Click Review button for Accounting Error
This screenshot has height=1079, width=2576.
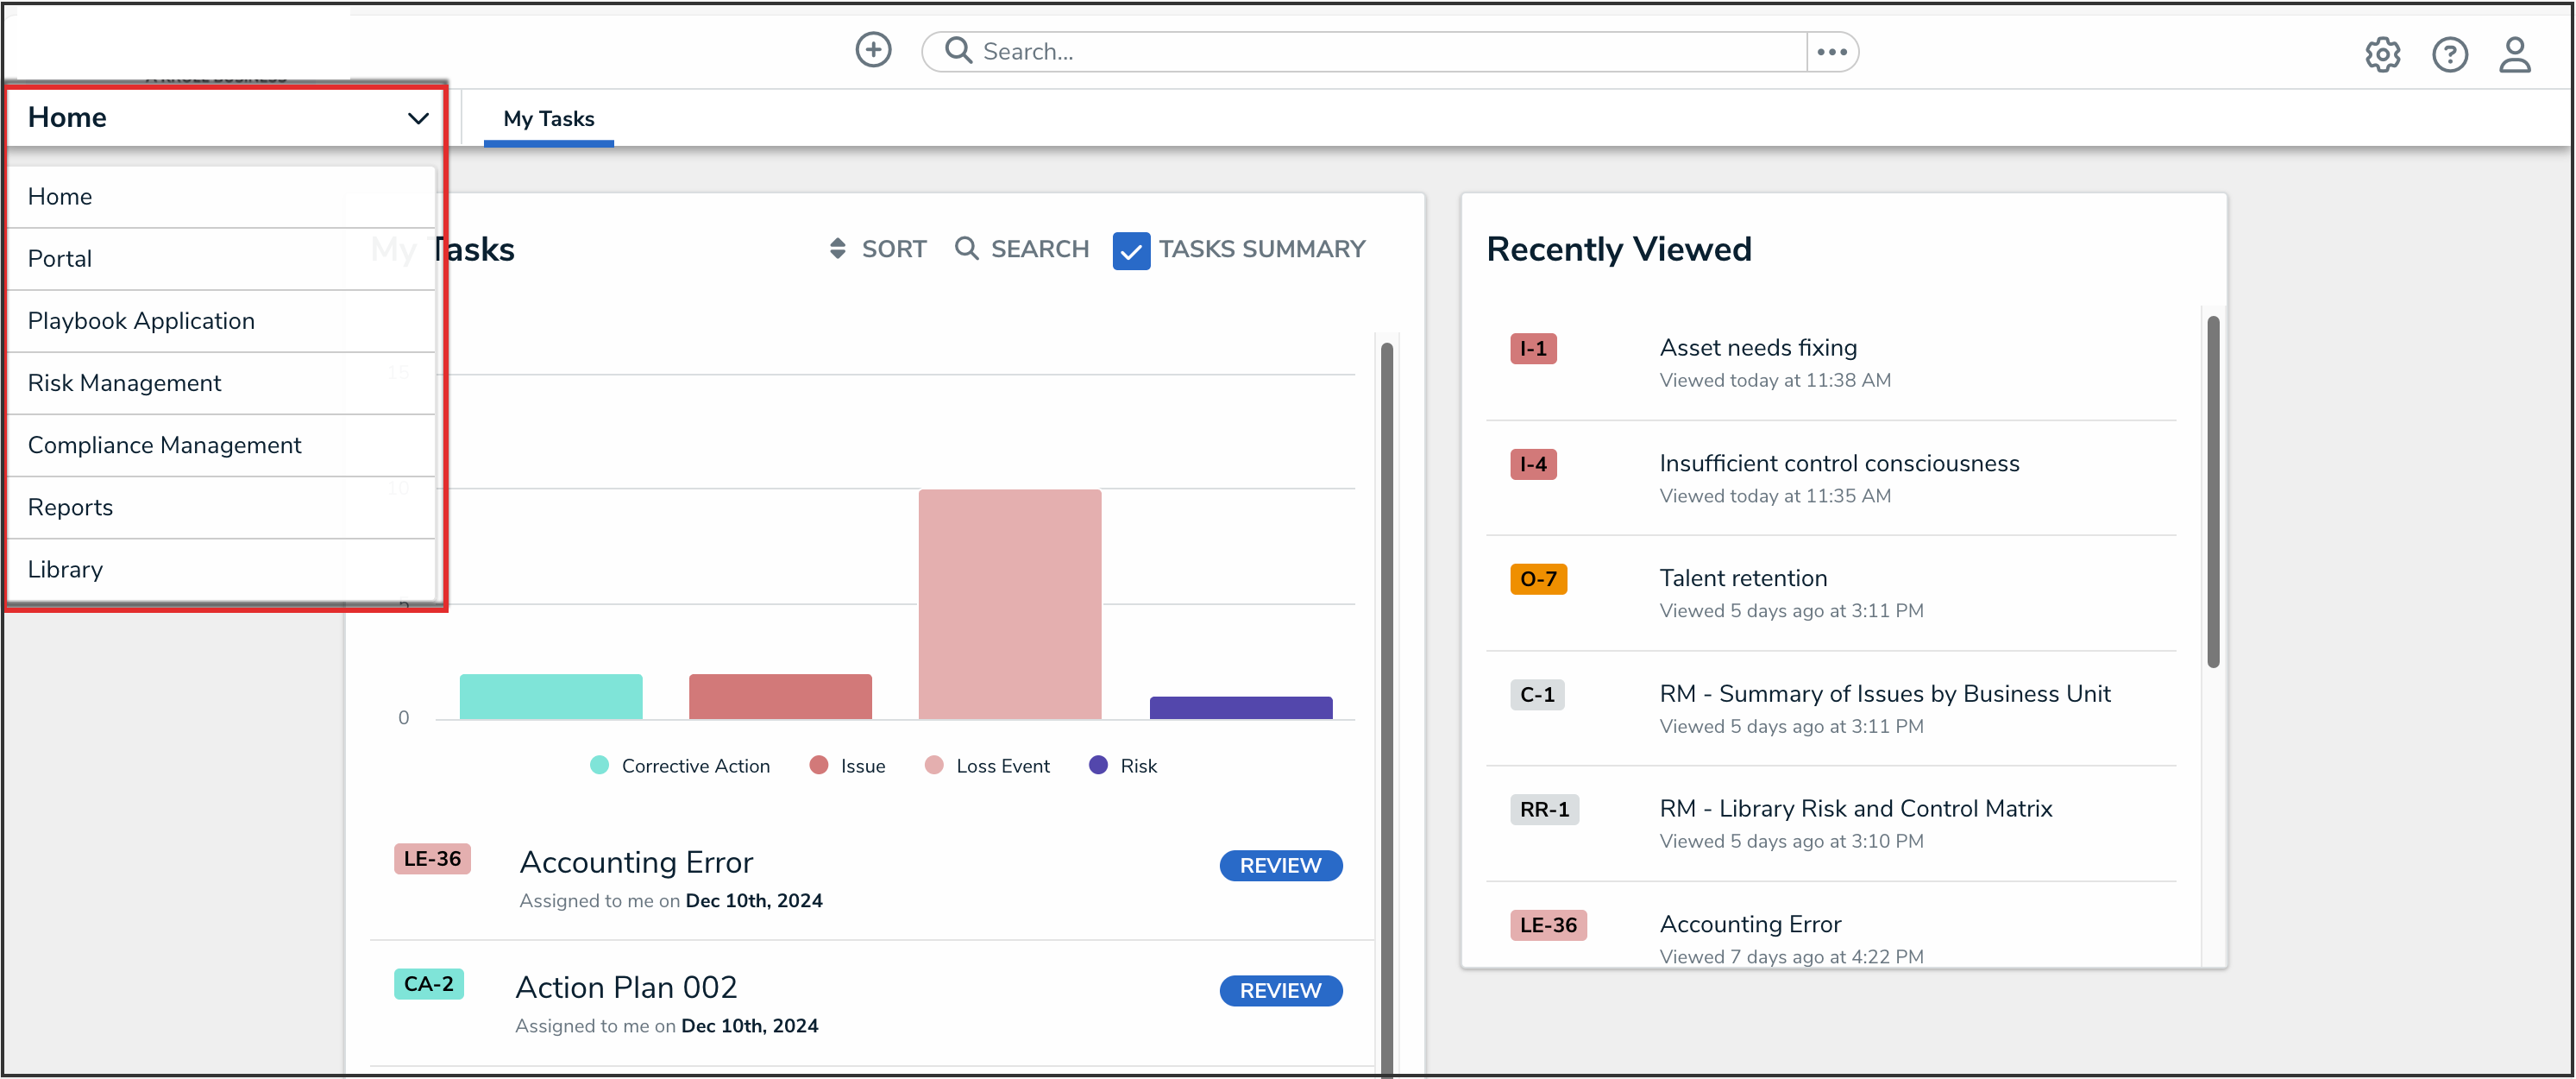[1280, 866]
